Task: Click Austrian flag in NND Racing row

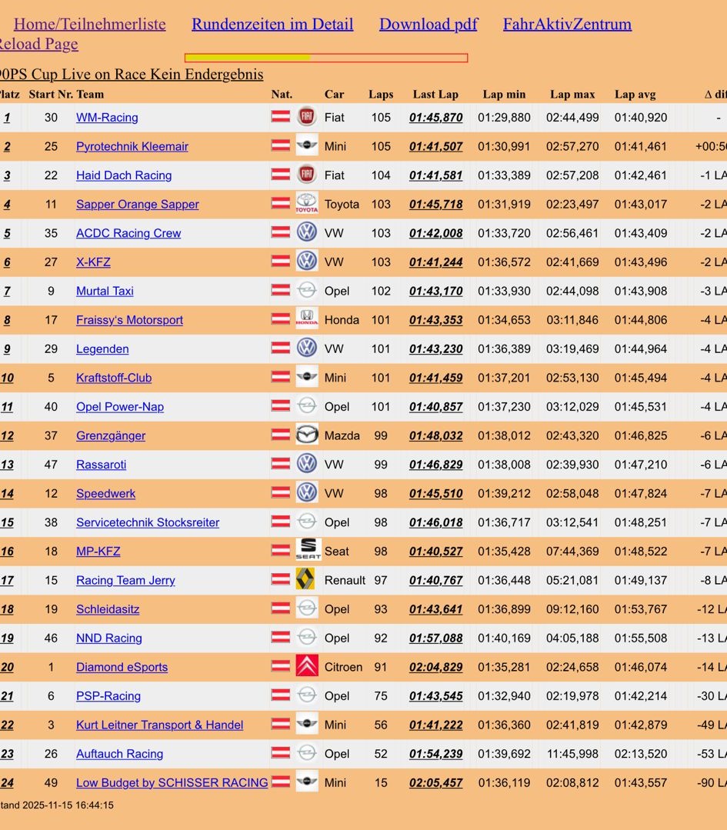Action: 281,637
